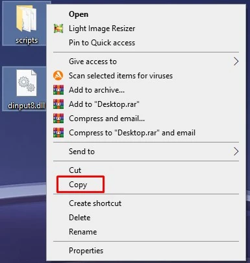
Task: Select the dinput8.dll file icon
Action: (x=27, y=83)
